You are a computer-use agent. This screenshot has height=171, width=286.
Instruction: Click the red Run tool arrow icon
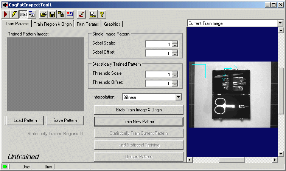[6, 14]
